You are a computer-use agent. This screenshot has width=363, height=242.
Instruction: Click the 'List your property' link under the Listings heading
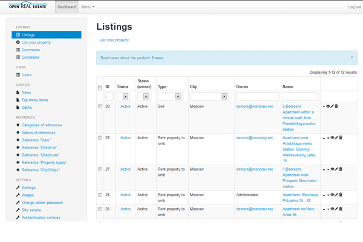click(x=114, y=40)
